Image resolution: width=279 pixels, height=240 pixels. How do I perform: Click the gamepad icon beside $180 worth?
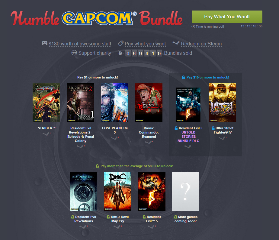pyautogui.click(x=45, y=43)
